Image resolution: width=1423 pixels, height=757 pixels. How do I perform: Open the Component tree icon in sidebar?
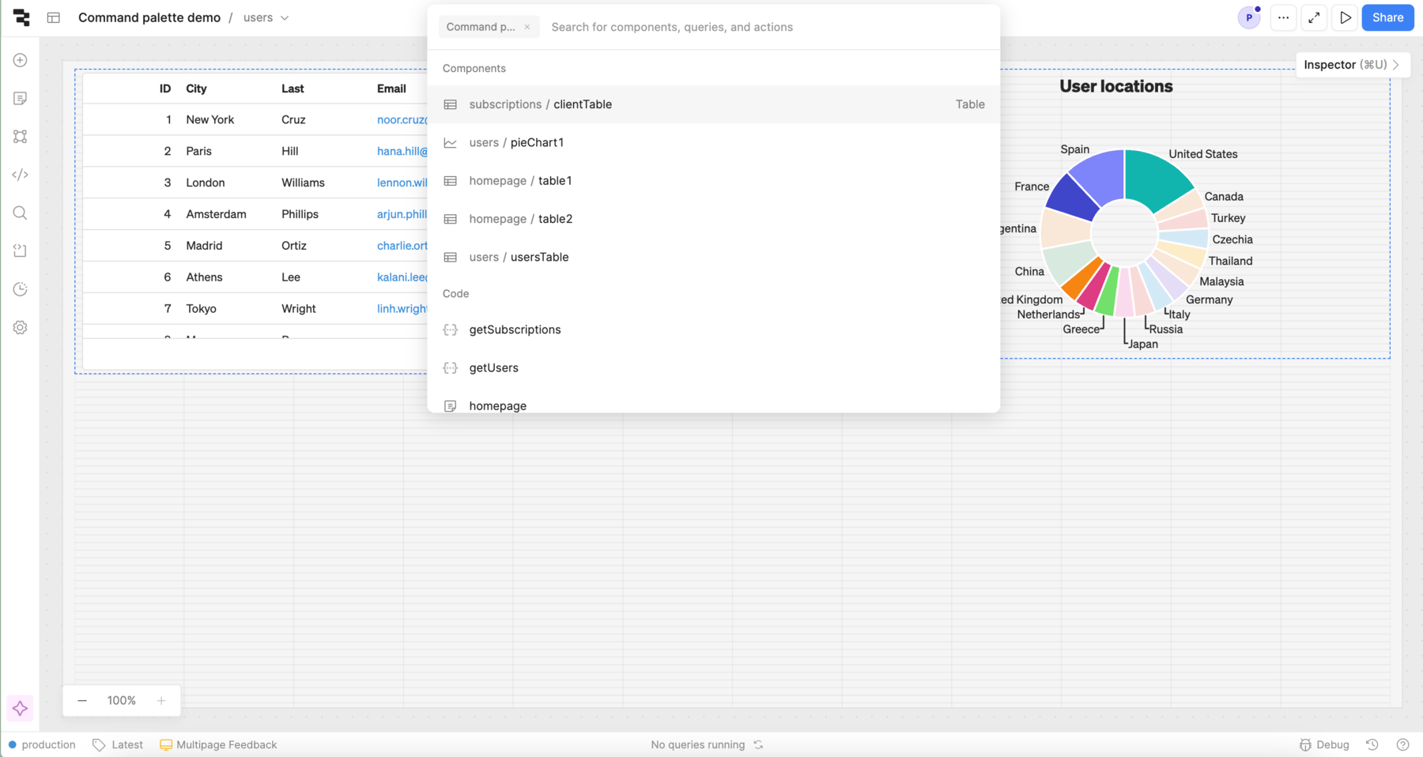point(21,137)
